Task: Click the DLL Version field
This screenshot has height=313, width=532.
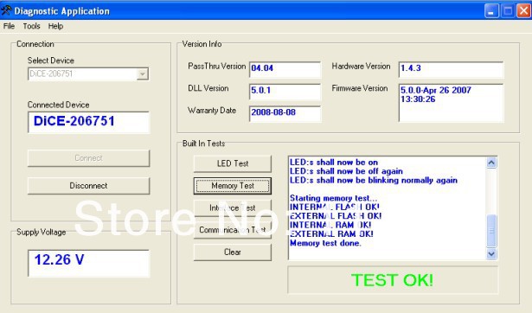Action: (285, 92)
